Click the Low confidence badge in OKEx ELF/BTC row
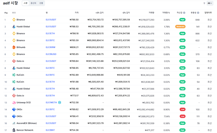Viewport: 217px width, 133px height. coord(182,109)
